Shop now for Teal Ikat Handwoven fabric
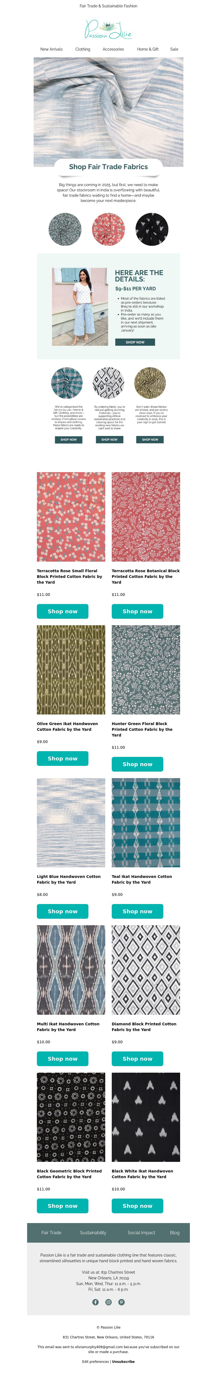The image size is (217, 1374). [x=137, y=911]
